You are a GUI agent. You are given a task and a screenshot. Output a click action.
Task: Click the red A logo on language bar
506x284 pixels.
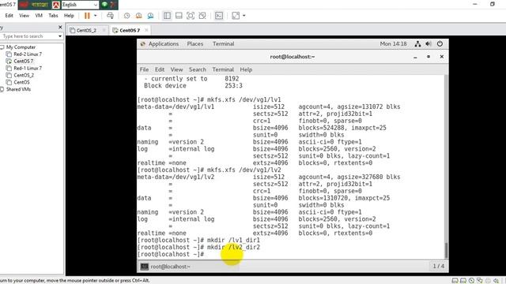pyautogui.click(x=56, y=5)
